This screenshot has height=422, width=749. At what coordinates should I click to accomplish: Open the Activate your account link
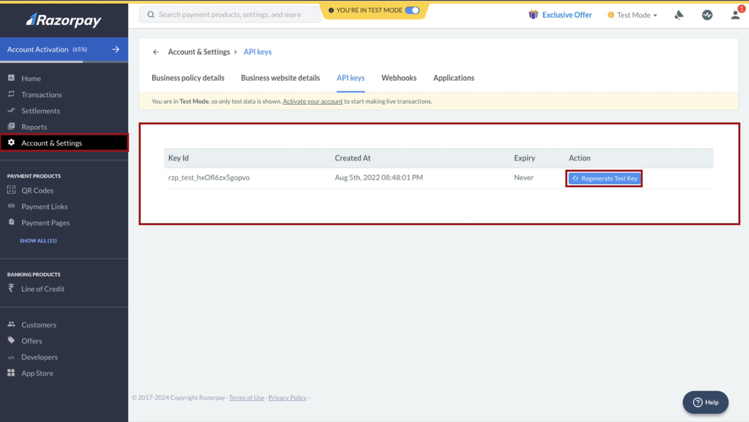313,101
